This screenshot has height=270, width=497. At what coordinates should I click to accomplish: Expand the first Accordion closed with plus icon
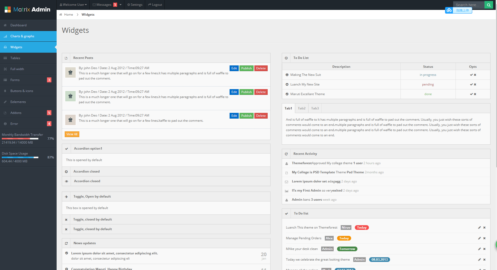pos(166,171)
